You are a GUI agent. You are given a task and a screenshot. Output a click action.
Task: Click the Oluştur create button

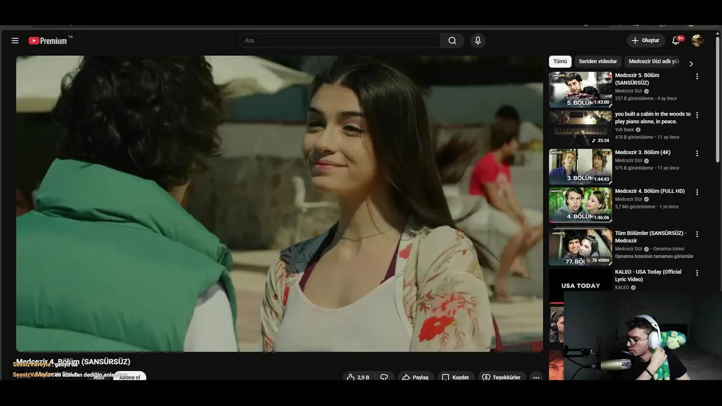pos(645,41)
